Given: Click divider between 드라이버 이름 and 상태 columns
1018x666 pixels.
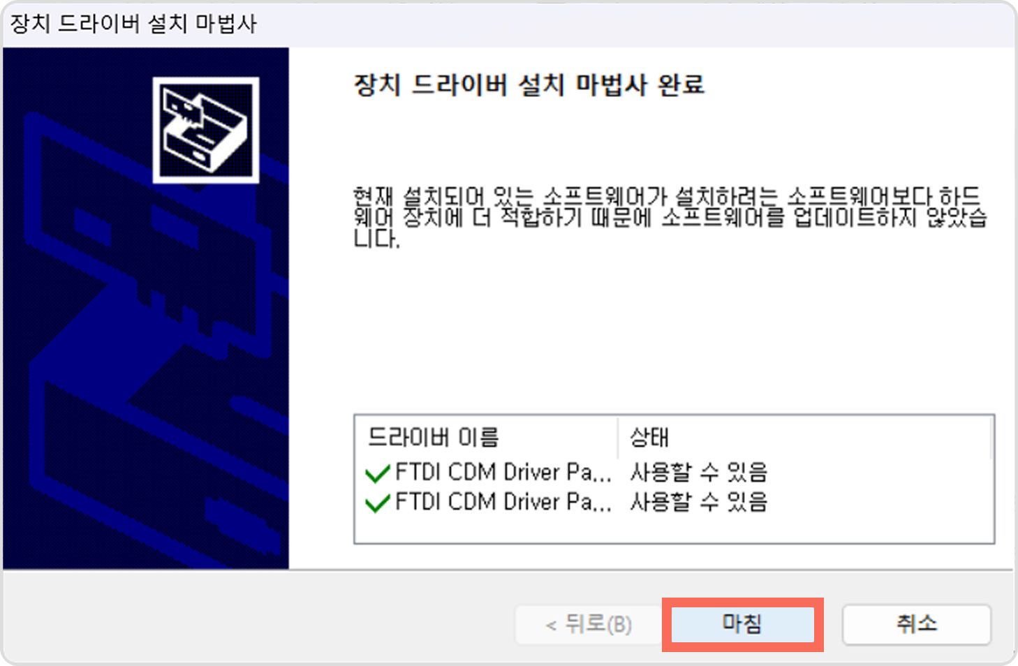Looking at the screenshot, I should coord(618,438).
